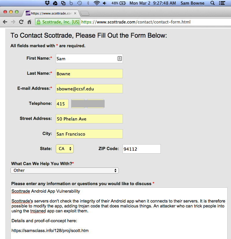
Task: Open the Wi-Fi status menu
Action: coord(96,3)
